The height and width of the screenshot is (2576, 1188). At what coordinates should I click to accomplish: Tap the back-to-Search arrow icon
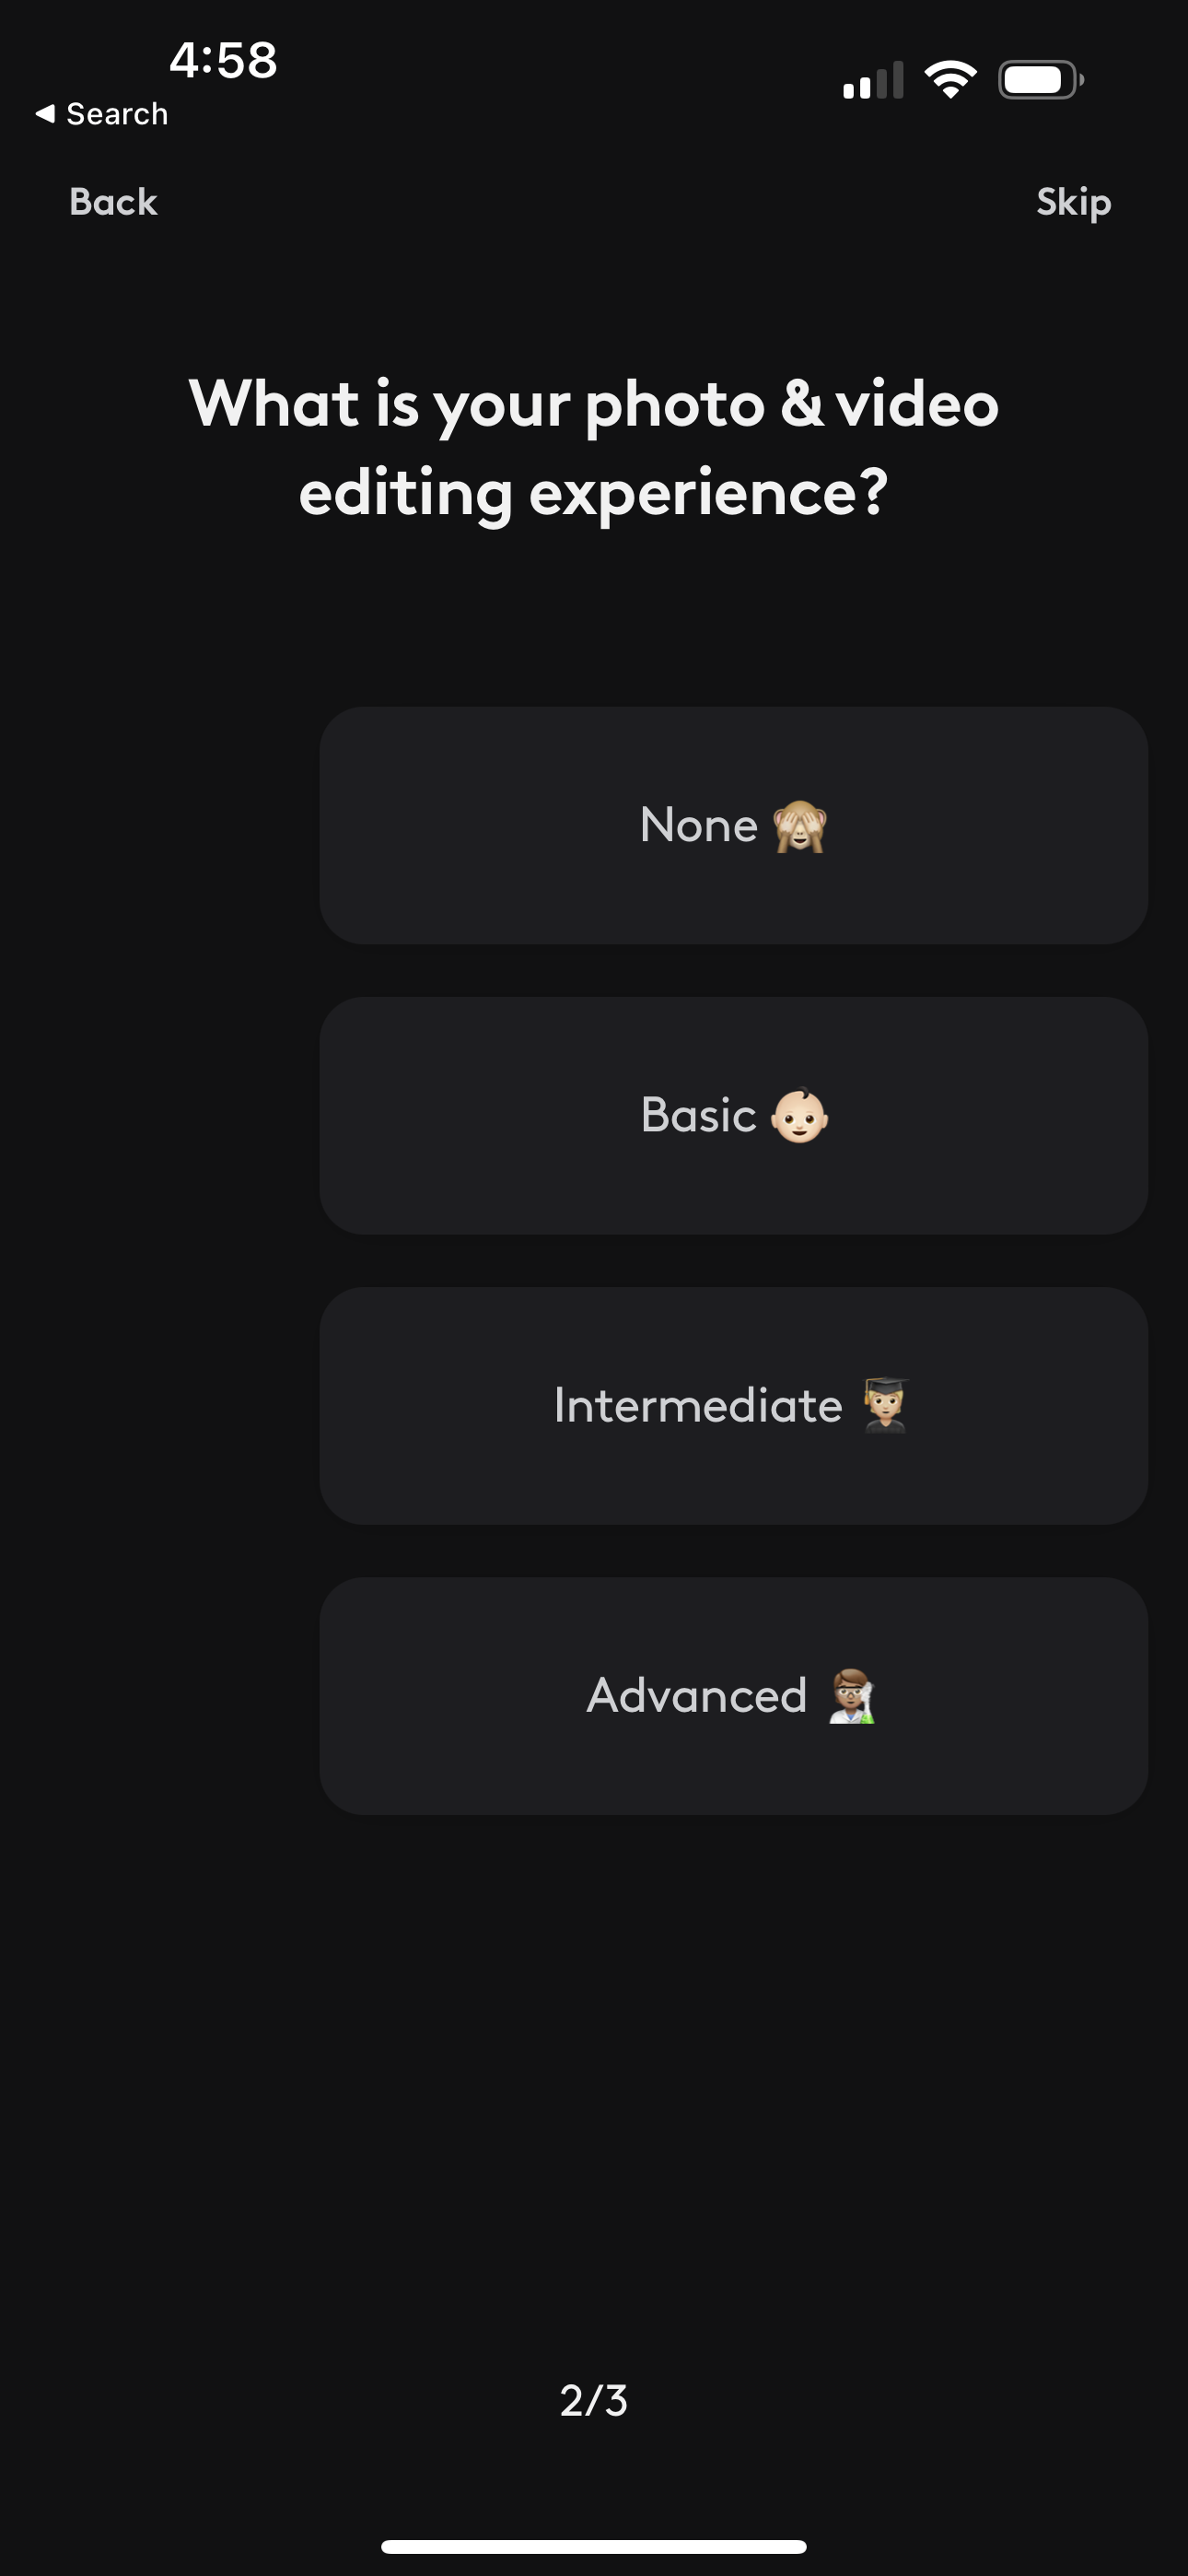pos(45,114)
